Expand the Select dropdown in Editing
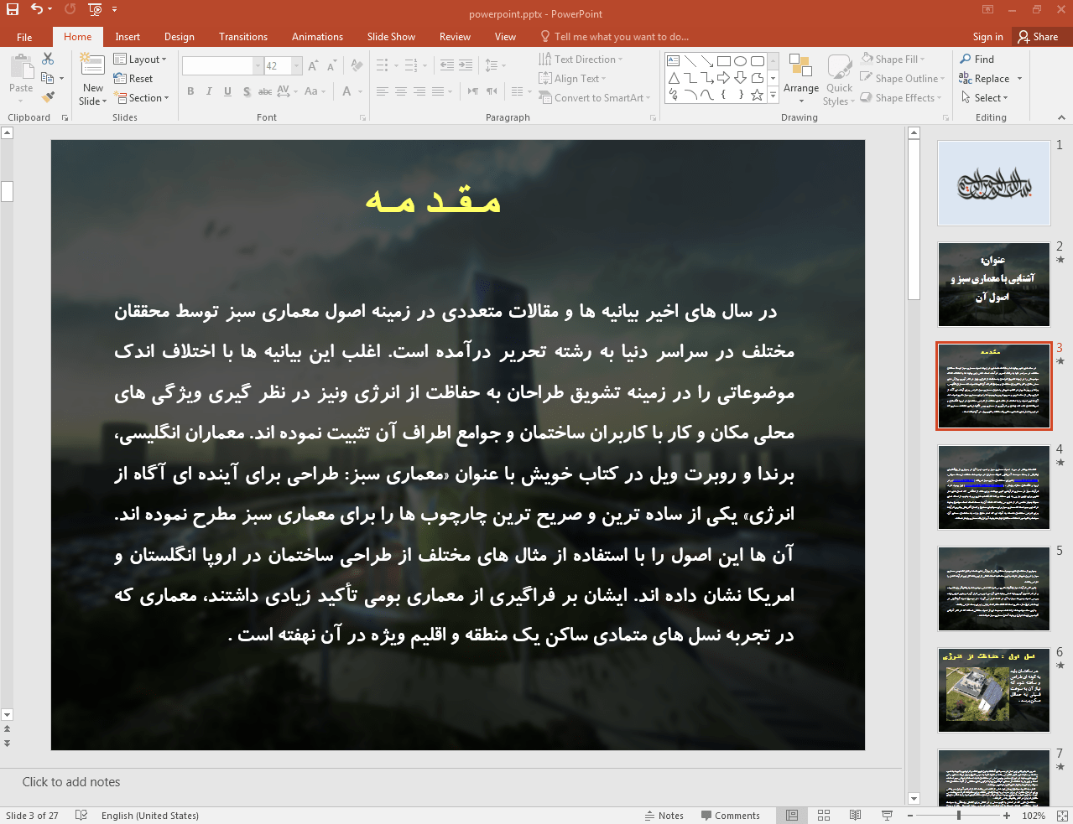Screen dimensions: 1073x824 point(990,98)
